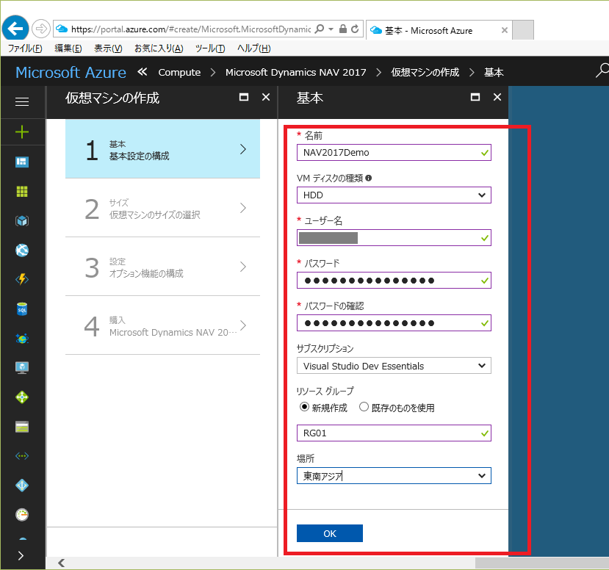Open All resources grid icon in sidebar
609x570 pixels.
tap(22, 192)
